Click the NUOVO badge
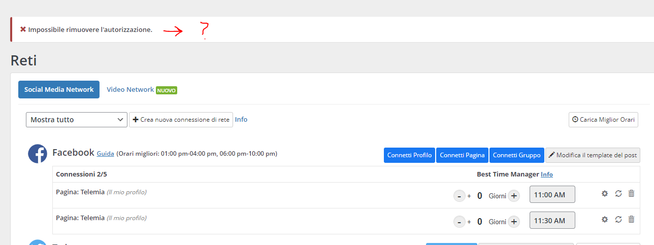Viewport: 654px width, 245px height. pos(167,90)
